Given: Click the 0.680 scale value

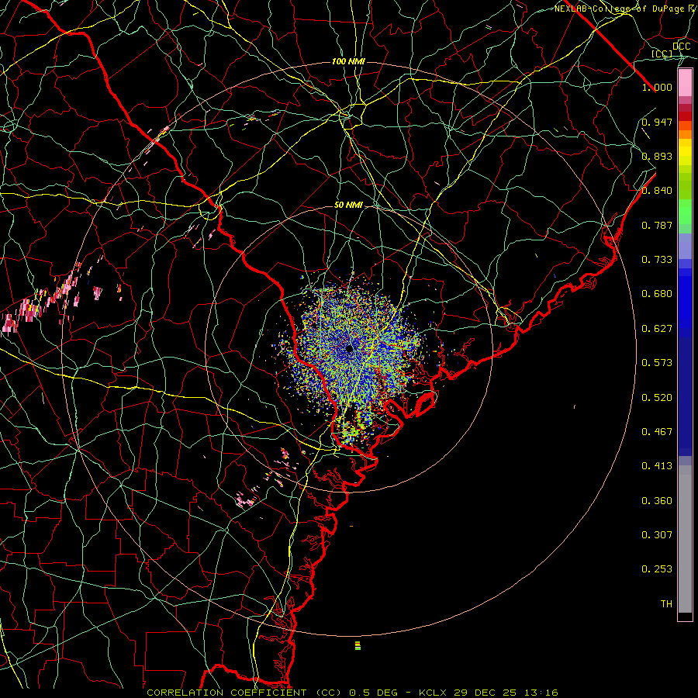Looking at the screenshot, I should 657,294.
